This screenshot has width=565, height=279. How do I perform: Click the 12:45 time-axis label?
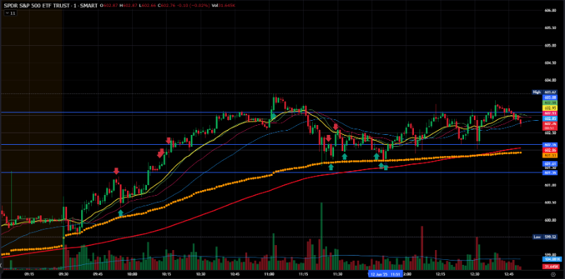point(509,274)
